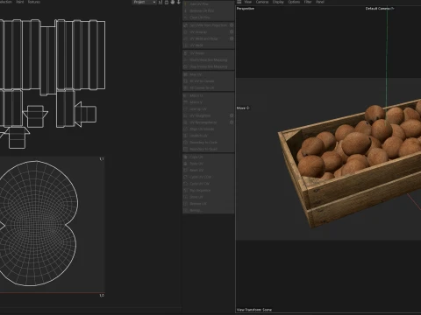Screen dimensions: 421x315
Task: Open the Options menu in 3D viewport
Action: point(294,2)
